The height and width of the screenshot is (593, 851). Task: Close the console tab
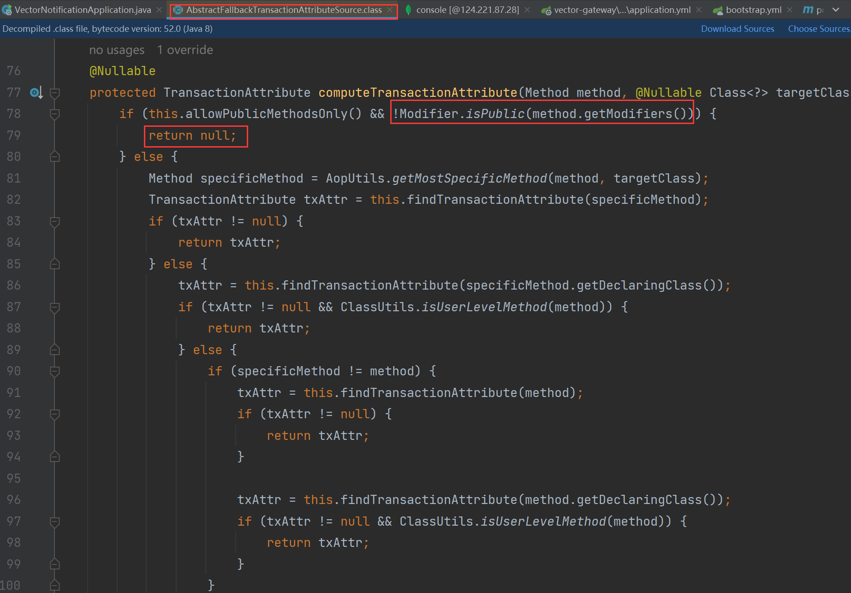(527, 10)
